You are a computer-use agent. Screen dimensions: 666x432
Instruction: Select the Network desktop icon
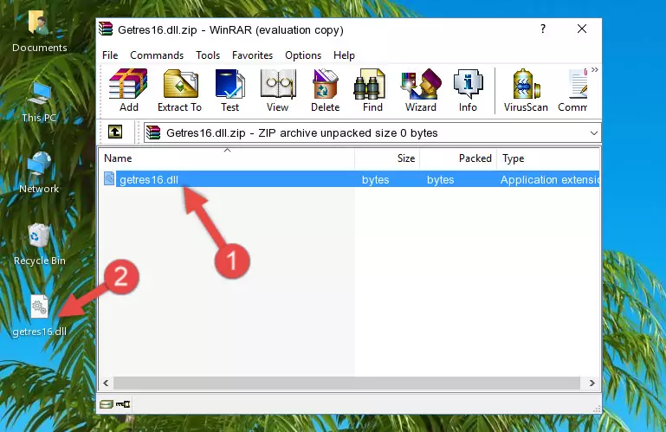(39, 172)
